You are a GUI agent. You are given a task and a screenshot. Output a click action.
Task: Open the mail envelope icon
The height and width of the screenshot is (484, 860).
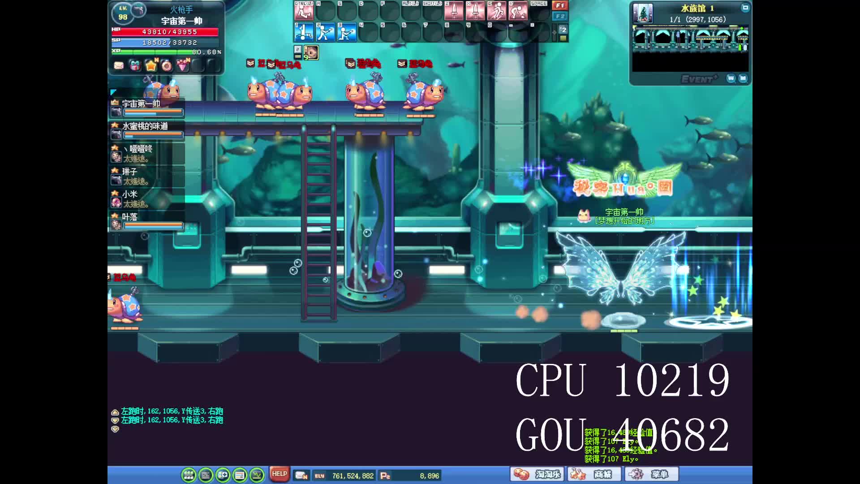119,66
